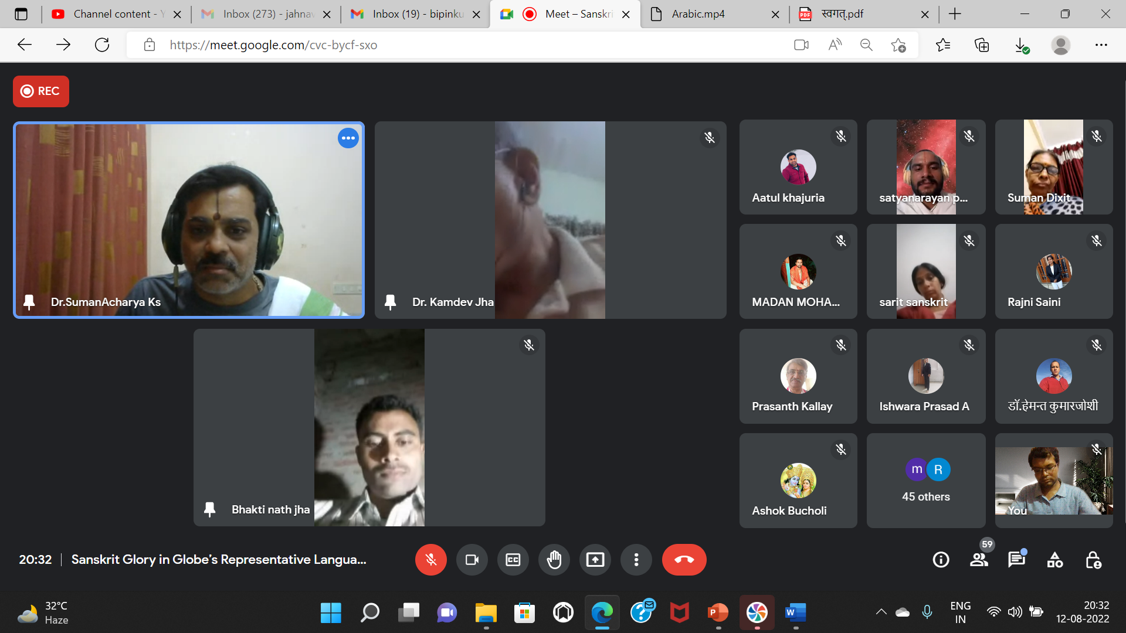Open host controls lock icon
This screenshot has width=1126, height=633.
point(1093,560)
